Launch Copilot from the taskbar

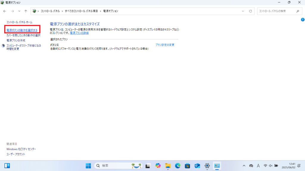click(x=158, y=166)
